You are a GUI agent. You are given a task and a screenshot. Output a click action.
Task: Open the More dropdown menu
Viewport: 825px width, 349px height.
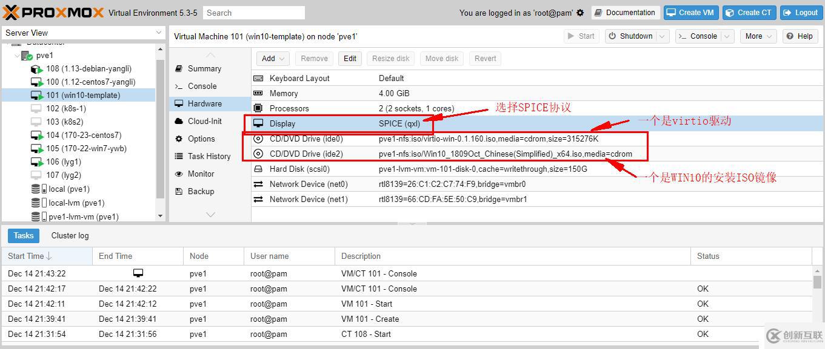tap(758, 36)
